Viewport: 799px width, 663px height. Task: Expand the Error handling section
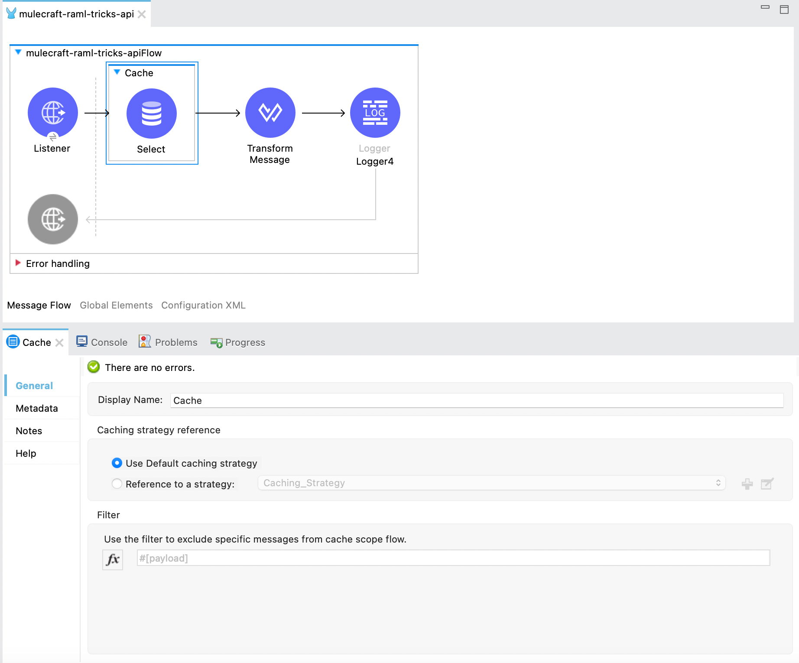tap(18, 263)
